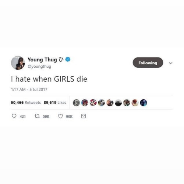Expand the tweet options chevron
The image size is (184, 184).
tap(171, 63)
